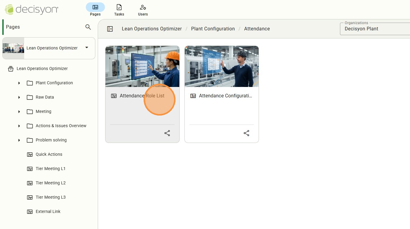Click the Decisyon logo
The height and width of the screenshot is (229, 410).
click(32, 10)
